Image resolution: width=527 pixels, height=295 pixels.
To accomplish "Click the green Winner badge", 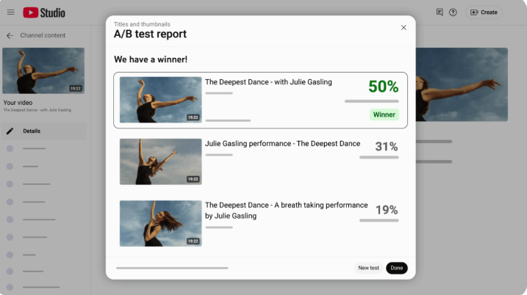I will click(x=384, y=114).
